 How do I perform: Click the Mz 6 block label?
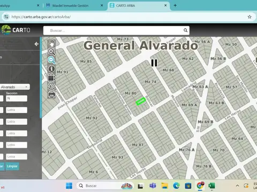tap(93, 172)
